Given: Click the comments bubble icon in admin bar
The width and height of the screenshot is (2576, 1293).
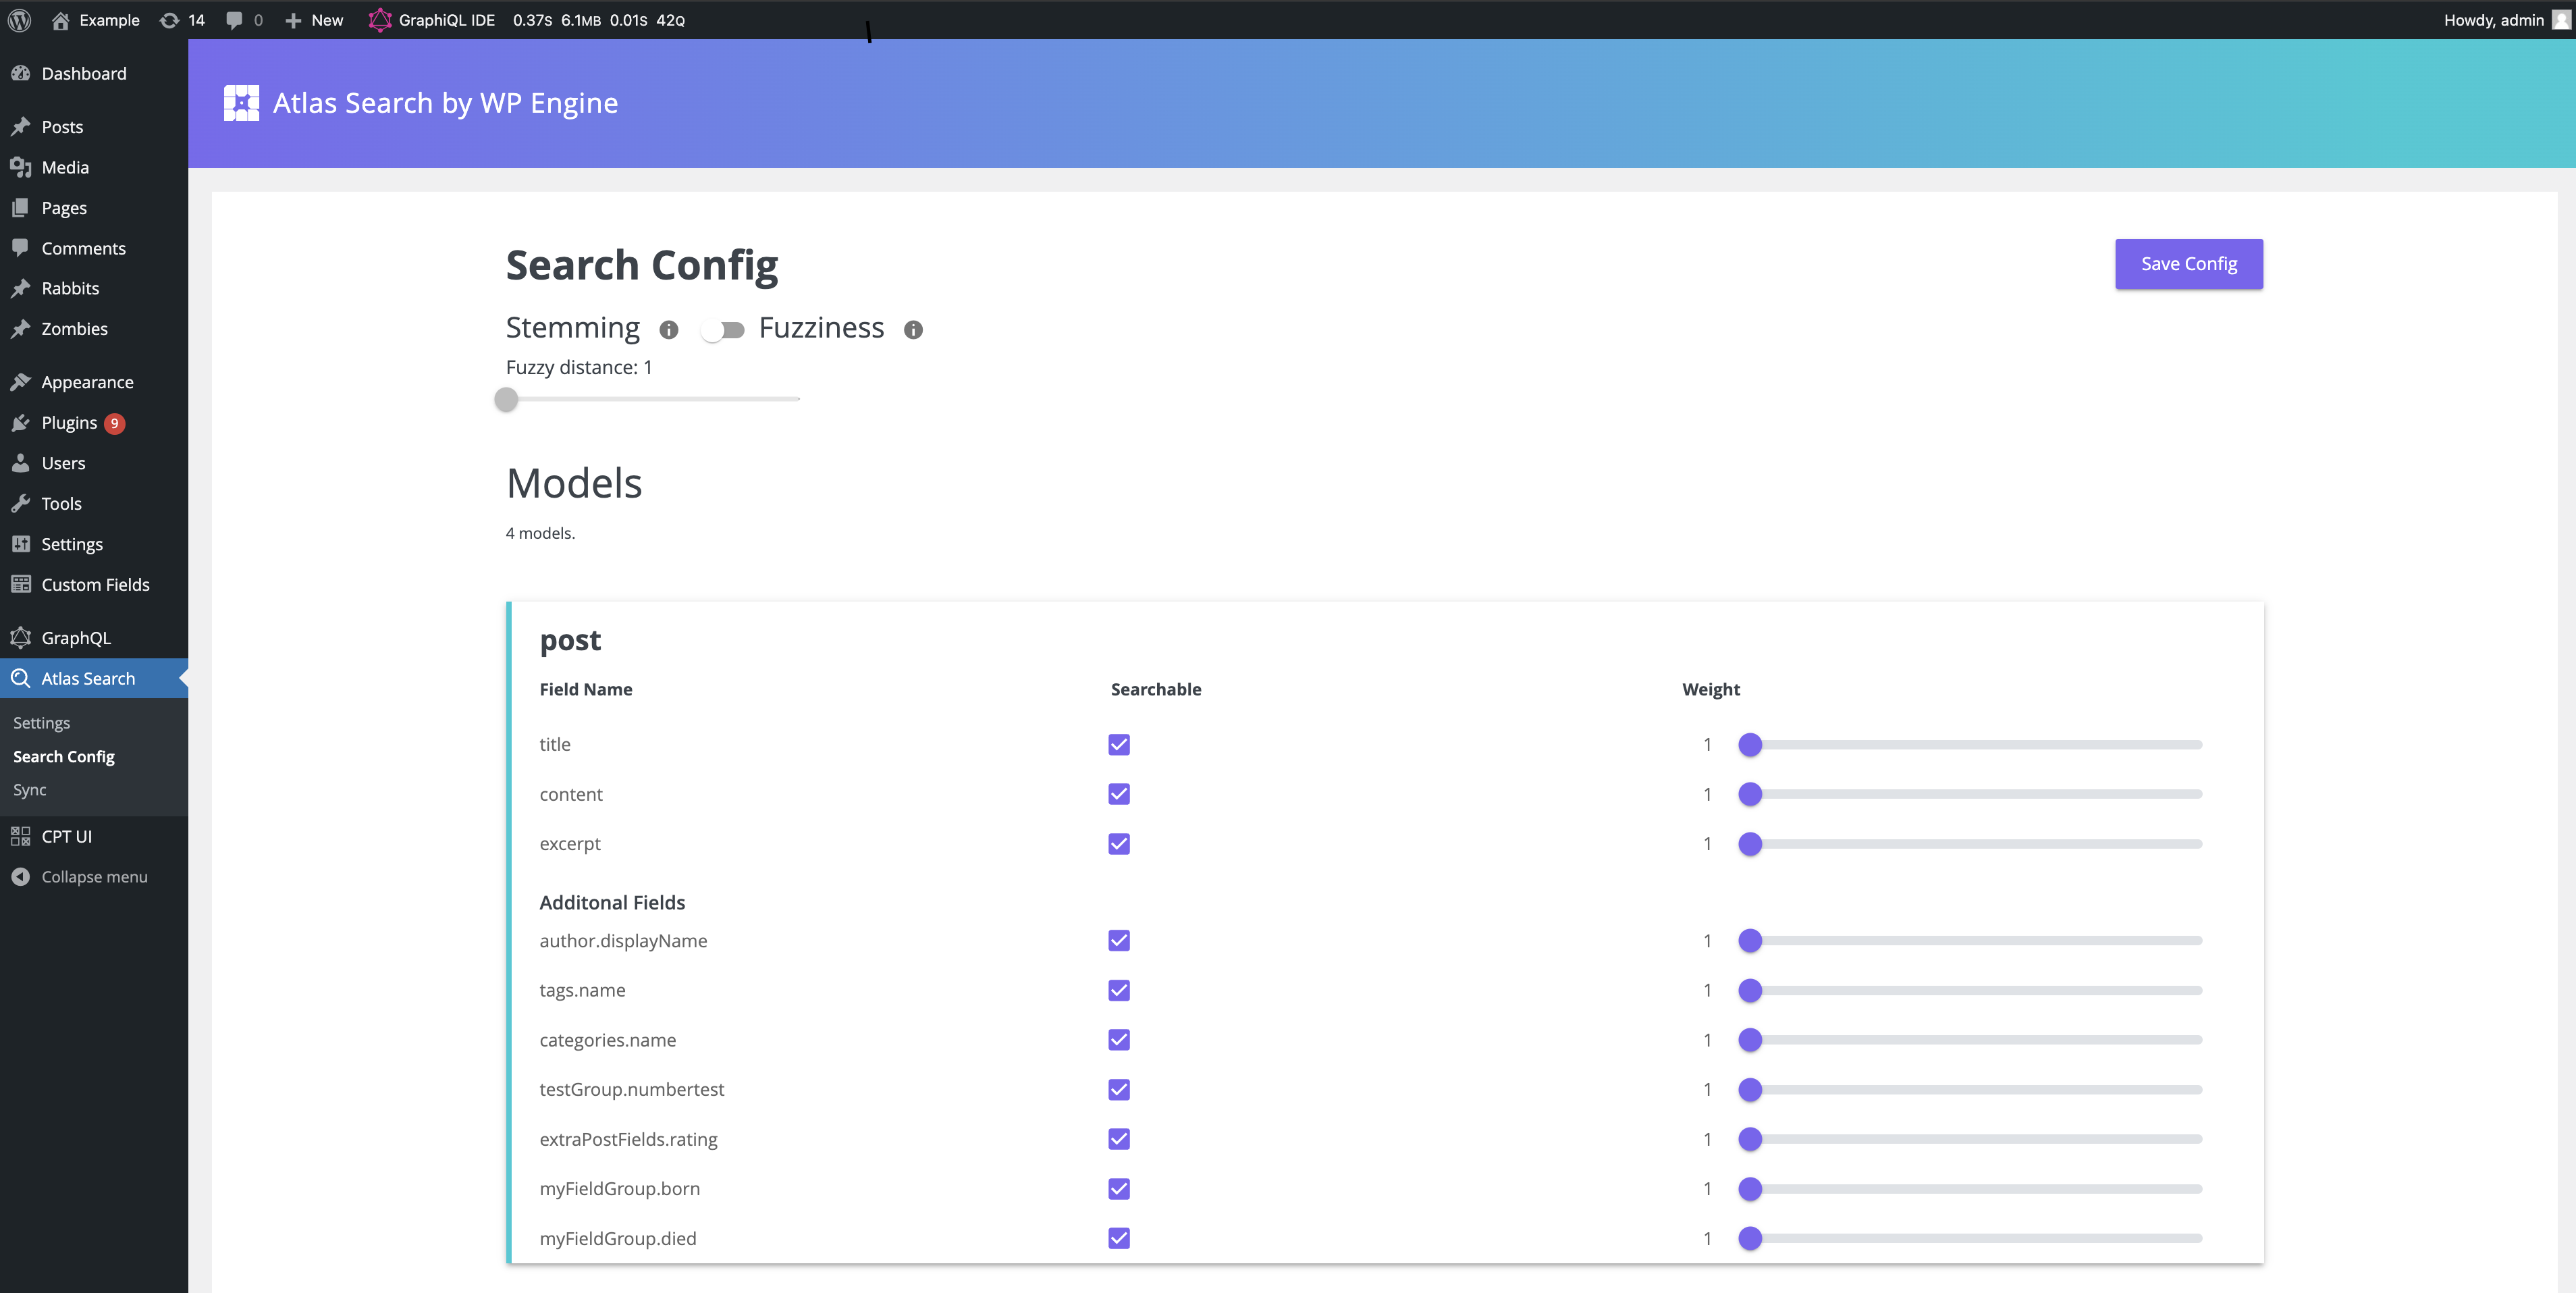Looking at the screenshot, I should (234, 20).
